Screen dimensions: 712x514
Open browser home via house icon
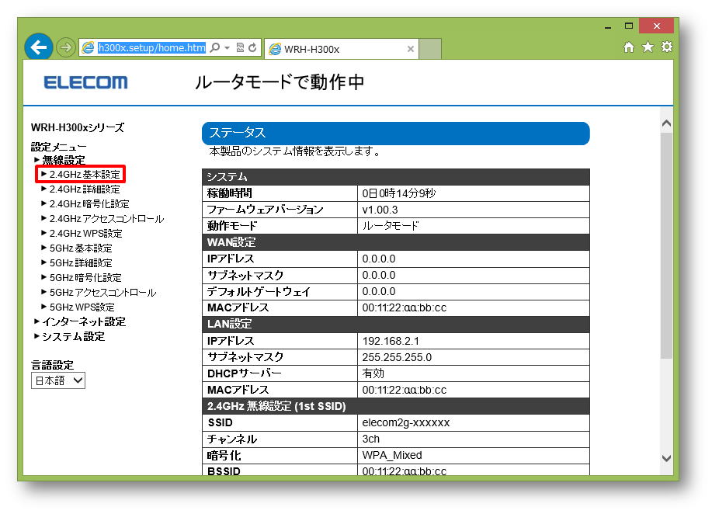[628, 47]
